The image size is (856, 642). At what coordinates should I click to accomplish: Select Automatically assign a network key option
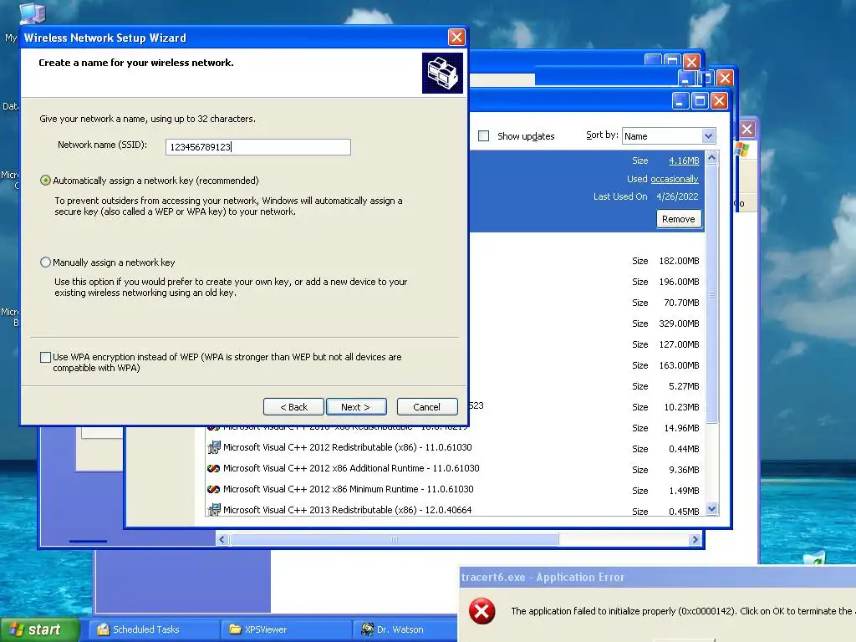[x=45, y=181]
